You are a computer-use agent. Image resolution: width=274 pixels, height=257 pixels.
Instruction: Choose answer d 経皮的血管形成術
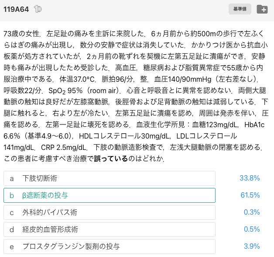[x=110, y=229]
